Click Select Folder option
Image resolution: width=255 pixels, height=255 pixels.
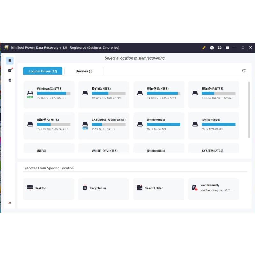pos(158,189)
